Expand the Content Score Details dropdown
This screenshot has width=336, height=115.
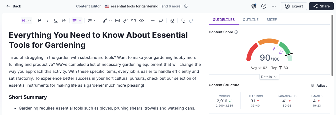tap(269, 77)
